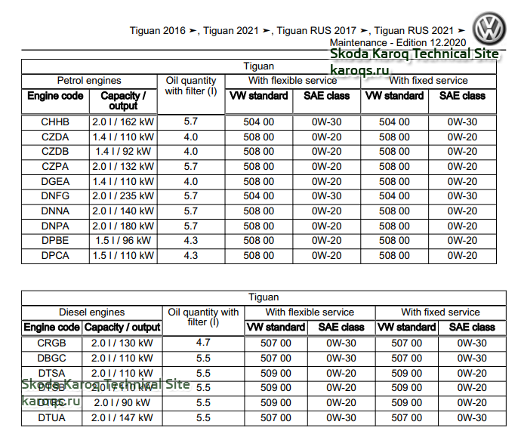The width and height of the screenshot is (521, 434).
Task: Click the '2.0 l / 235 kW' cell
Action: (x=123, y=196)
